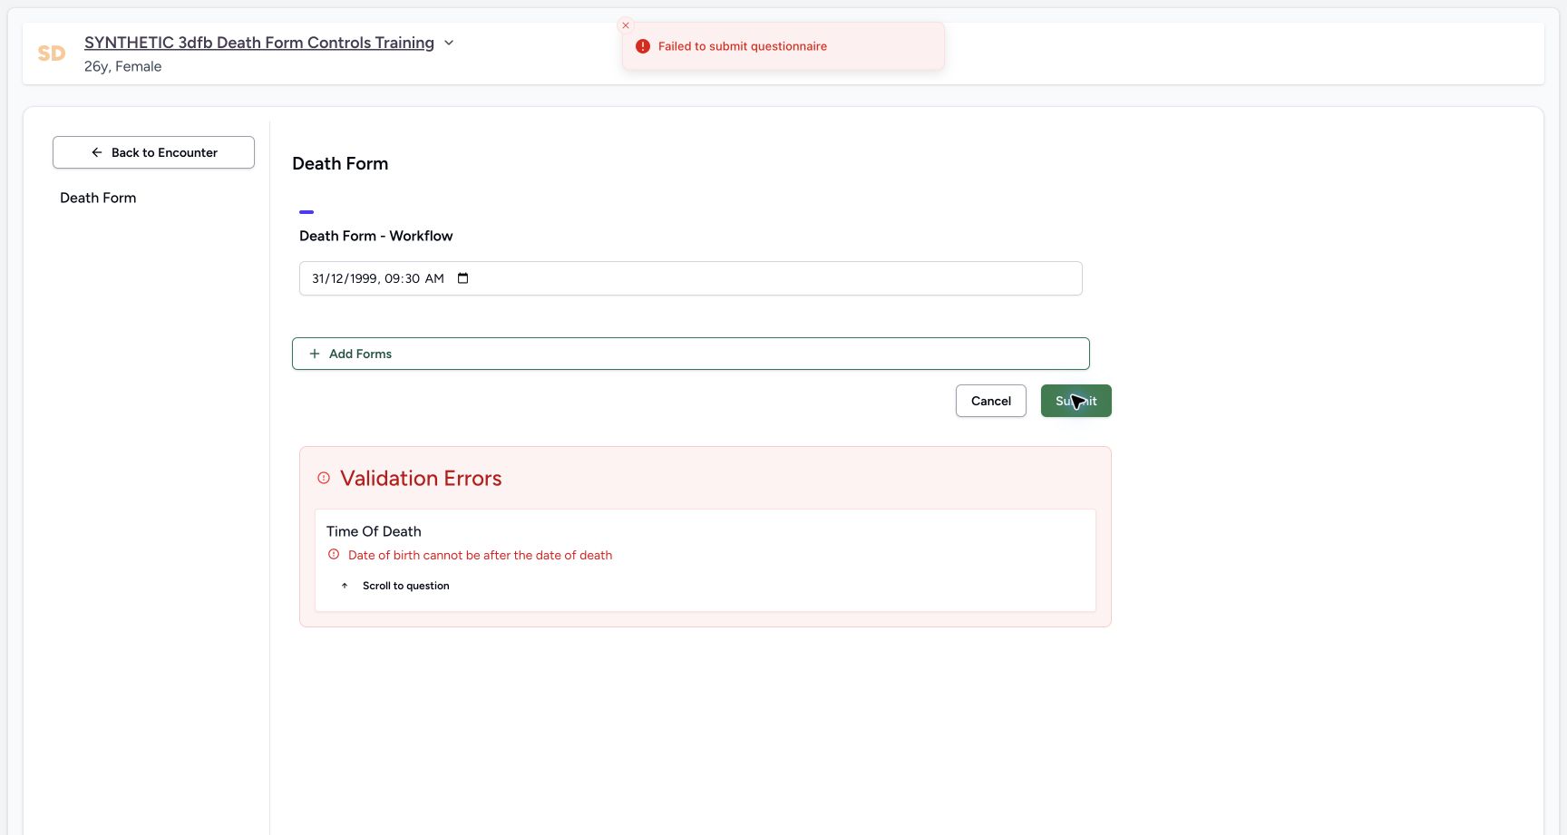Click Scroll to question link

pos(406,586)
